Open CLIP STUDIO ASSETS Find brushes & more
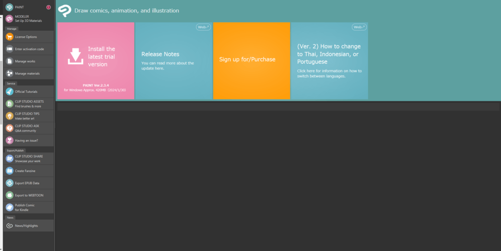 pyautogui.click(x=29, y=104)
